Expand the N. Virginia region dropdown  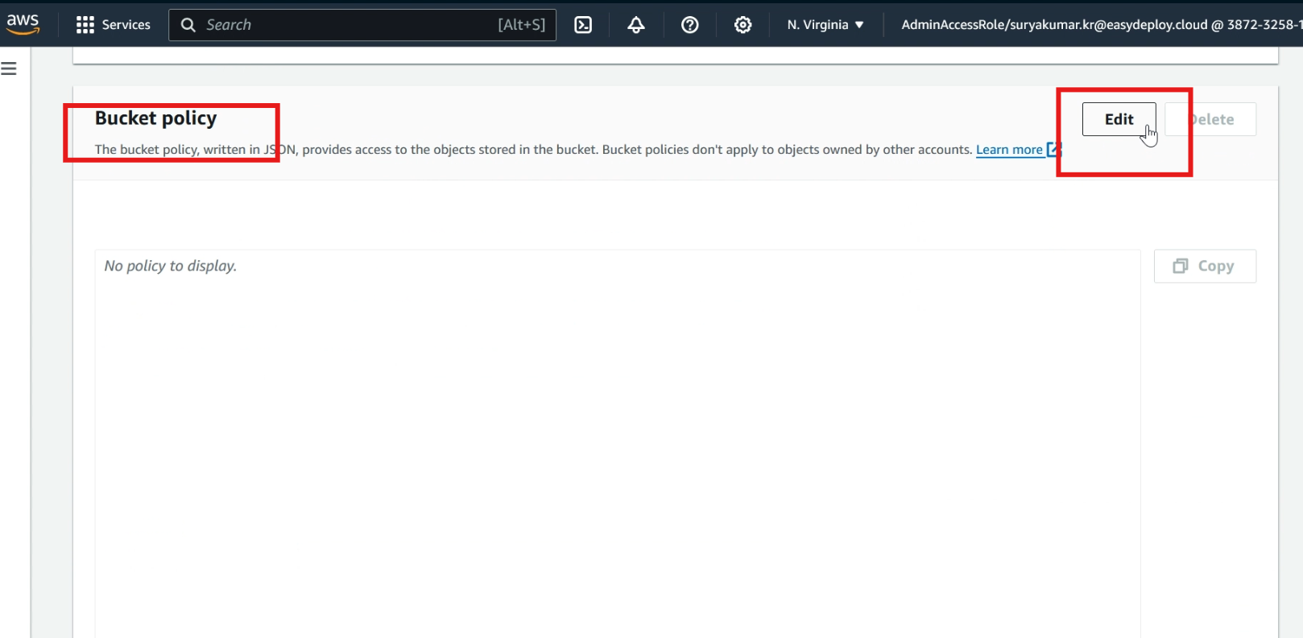tap(825, 25)
